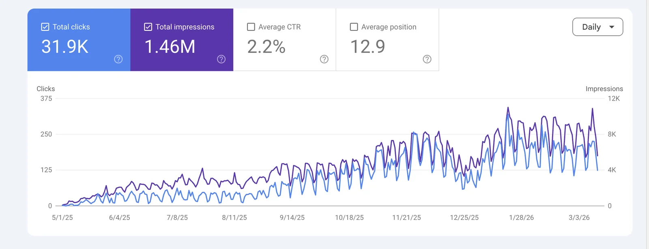Select the Average position 12.9 card
The image size is (649, 249).
pyautogui.click(x=387, y=40)
